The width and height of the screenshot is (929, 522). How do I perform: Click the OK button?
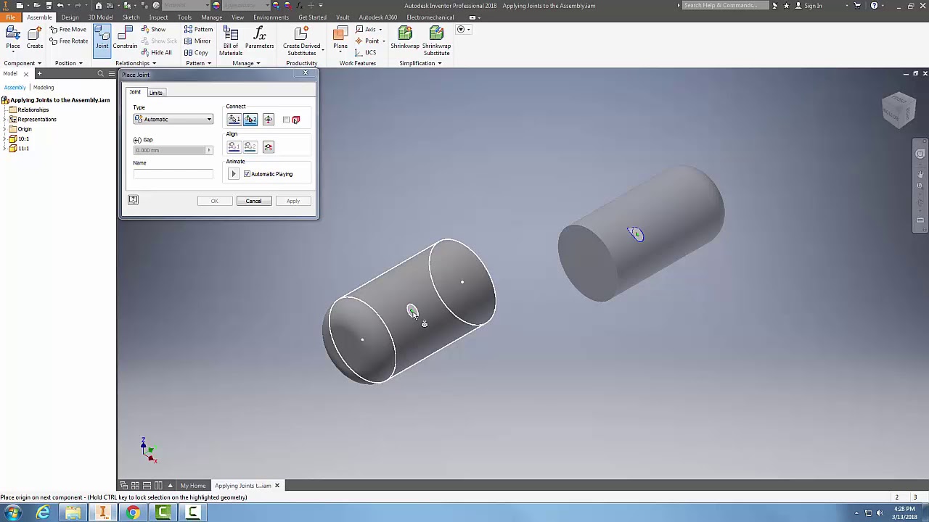(214, 201)
